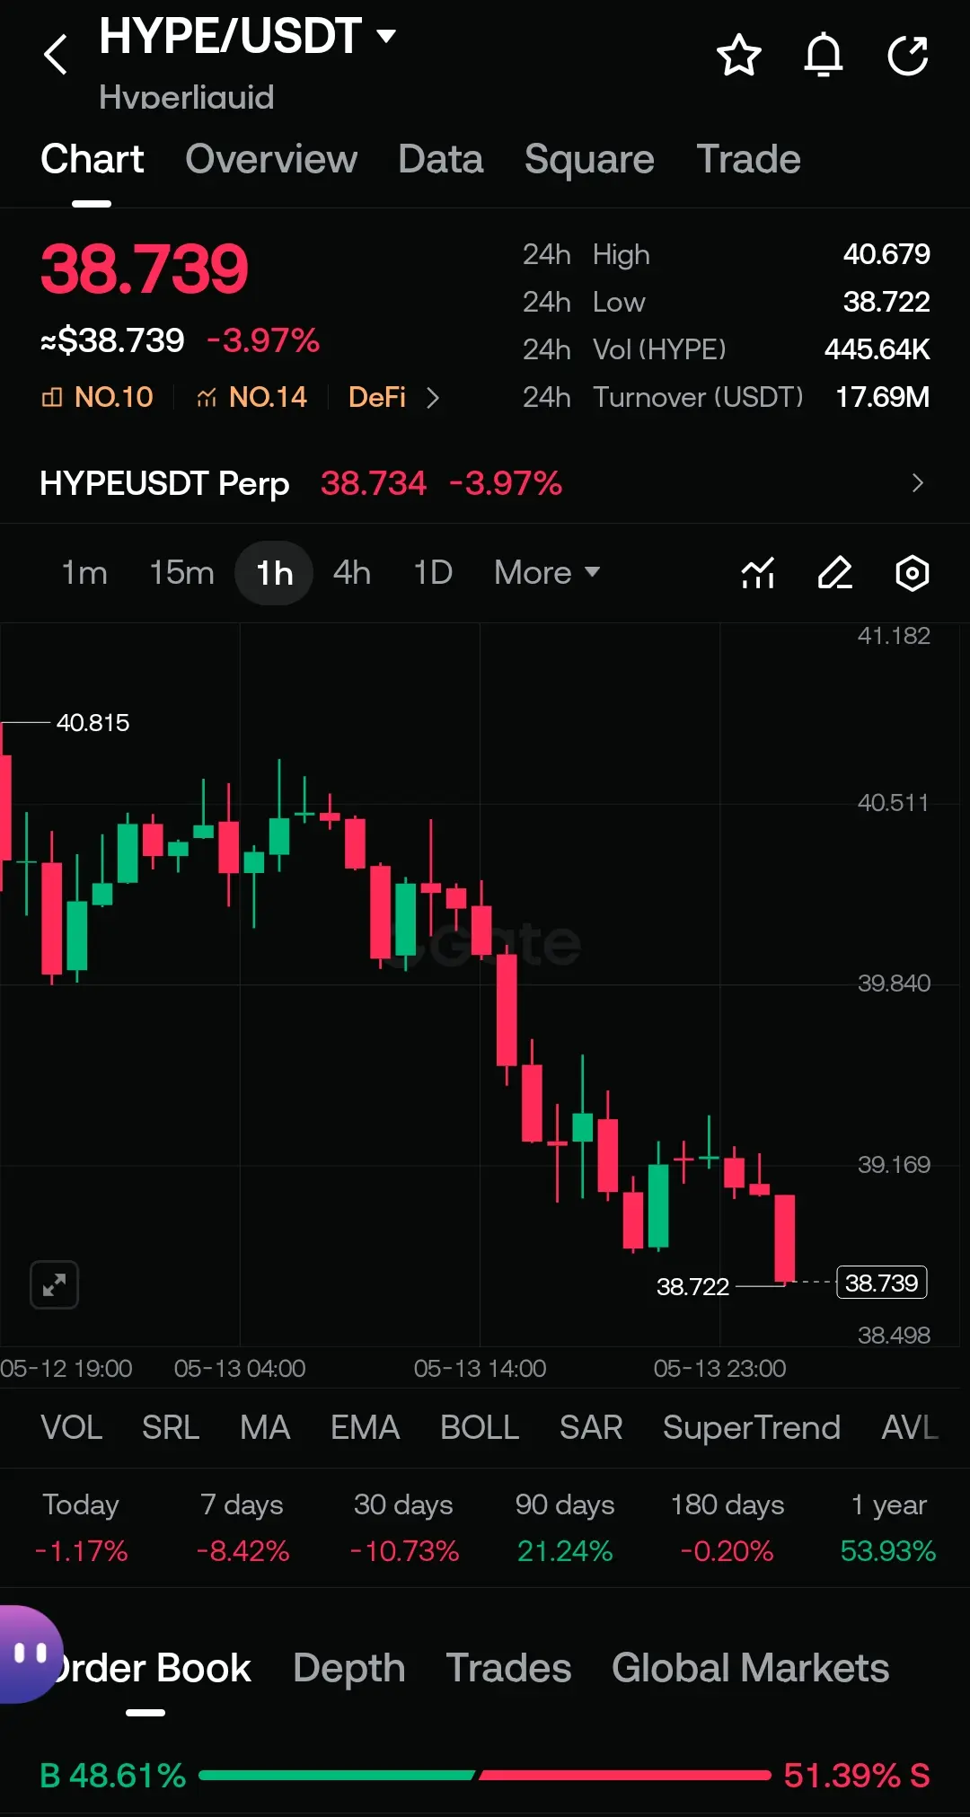This screenshot has height=1817, width=970.
Task: Tap the 180 days -0.20% performance entry
Action: [x=727, y=1527]
